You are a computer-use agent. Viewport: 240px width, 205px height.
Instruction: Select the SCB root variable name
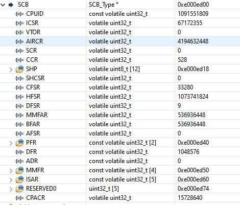coord(23,5)
